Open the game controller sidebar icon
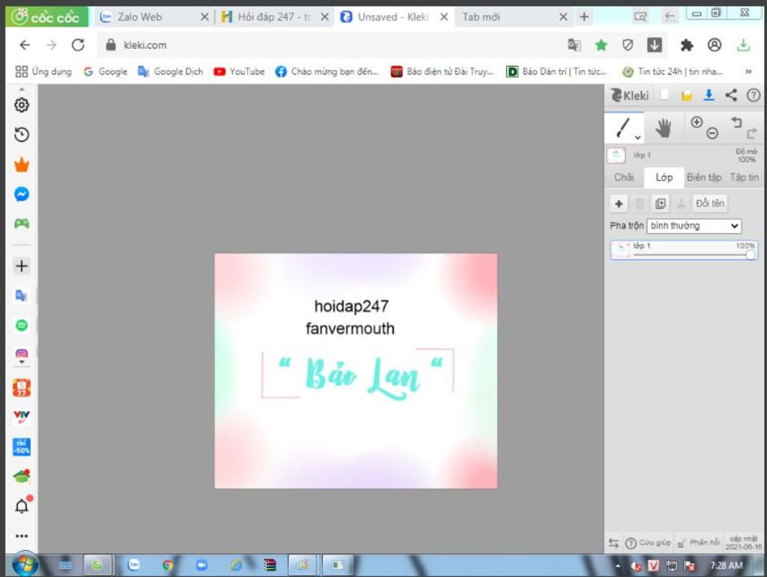The height and width of the screenshot is (577, 767). click(x=22, y=223)
